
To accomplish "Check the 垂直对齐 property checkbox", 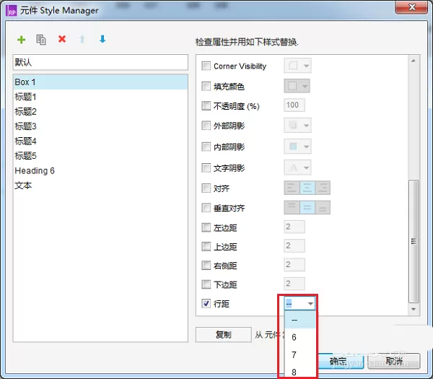I will (x=206, y=207).
